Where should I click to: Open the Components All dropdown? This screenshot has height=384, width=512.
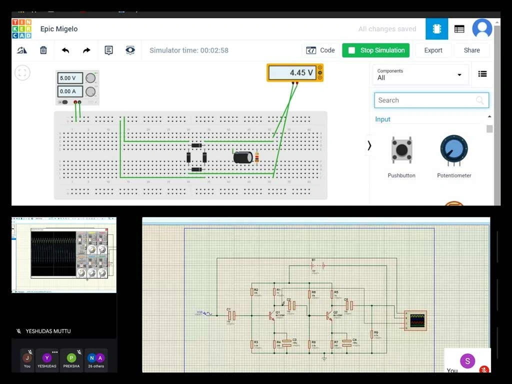pyautogui.click(x=420, y=75)
